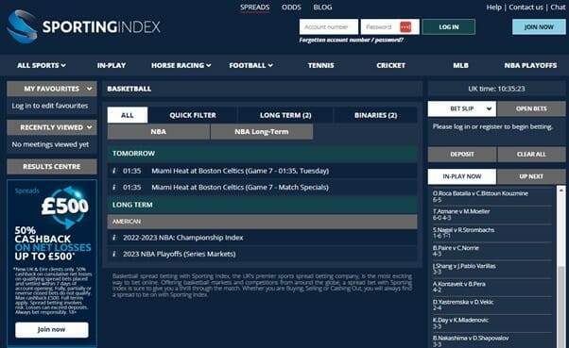Select the Long Term (2) tab
The image size is (569, 348).
point(285,115)
